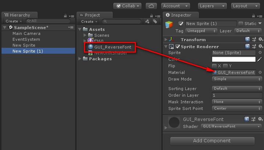The height and width of the screenshot is (150, 264).
Task: Open the Layout dropdown
Action: (x=245, y=6)
